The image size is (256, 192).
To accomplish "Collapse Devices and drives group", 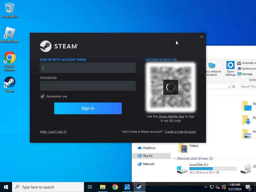I will 174,158.
